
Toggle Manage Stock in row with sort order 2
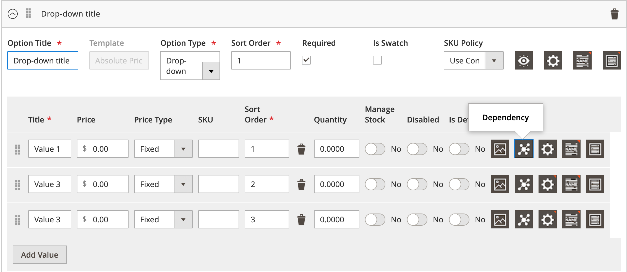click(x=375, y=184)
